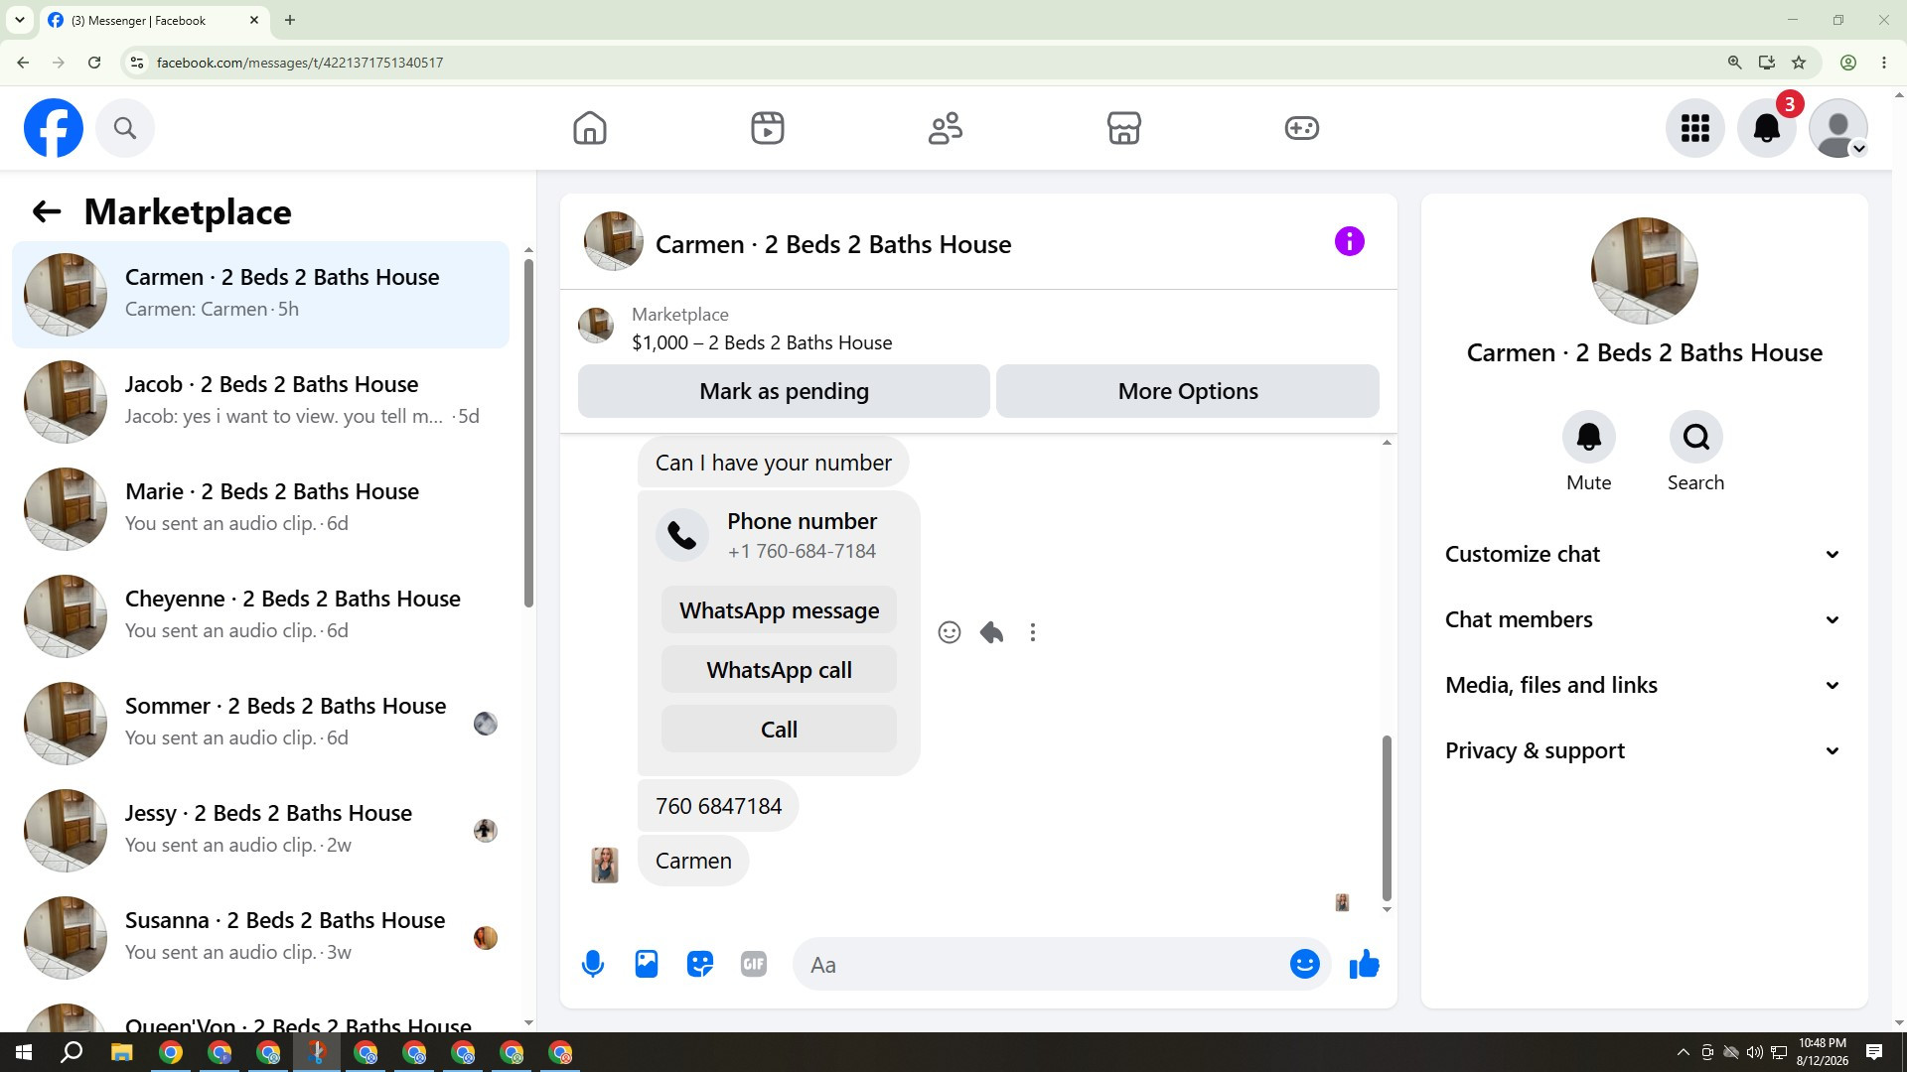
Task: Reload the page
Action: [94, 63]
